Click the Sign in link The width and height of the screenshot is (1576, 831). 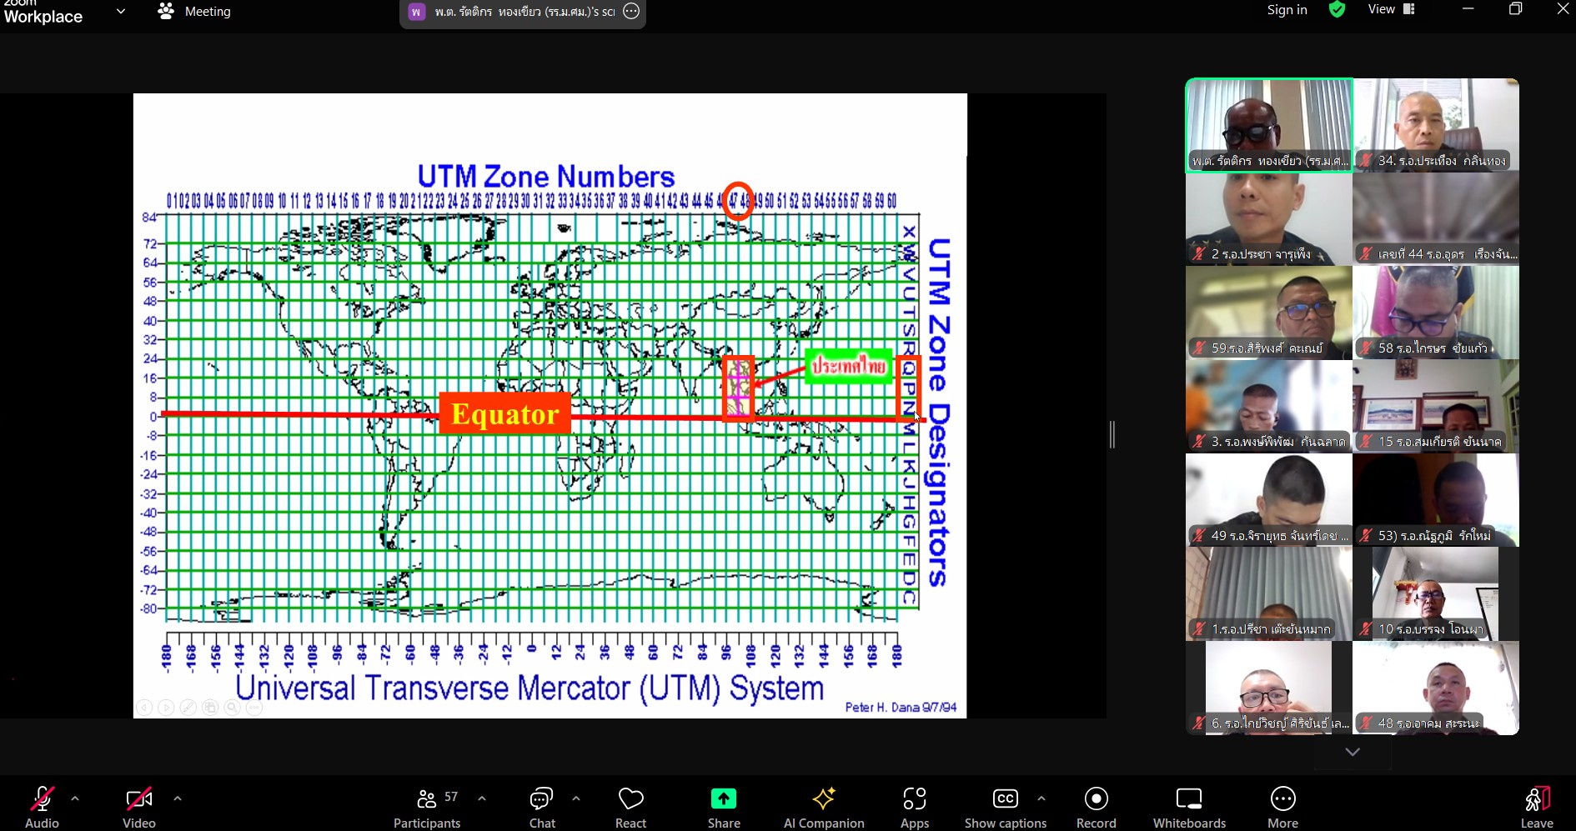point(1287,10)
